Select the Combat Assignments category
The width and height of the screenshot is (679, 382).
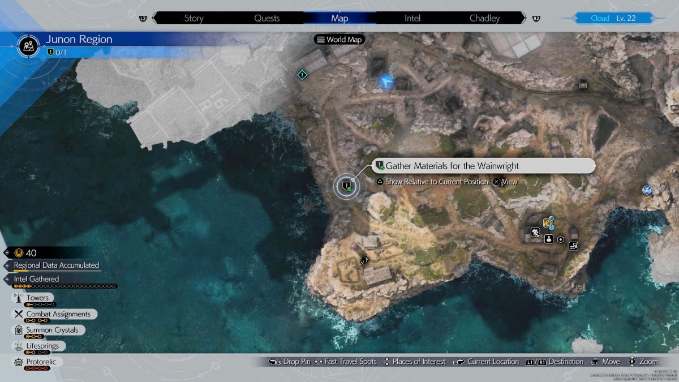(54, 314)
